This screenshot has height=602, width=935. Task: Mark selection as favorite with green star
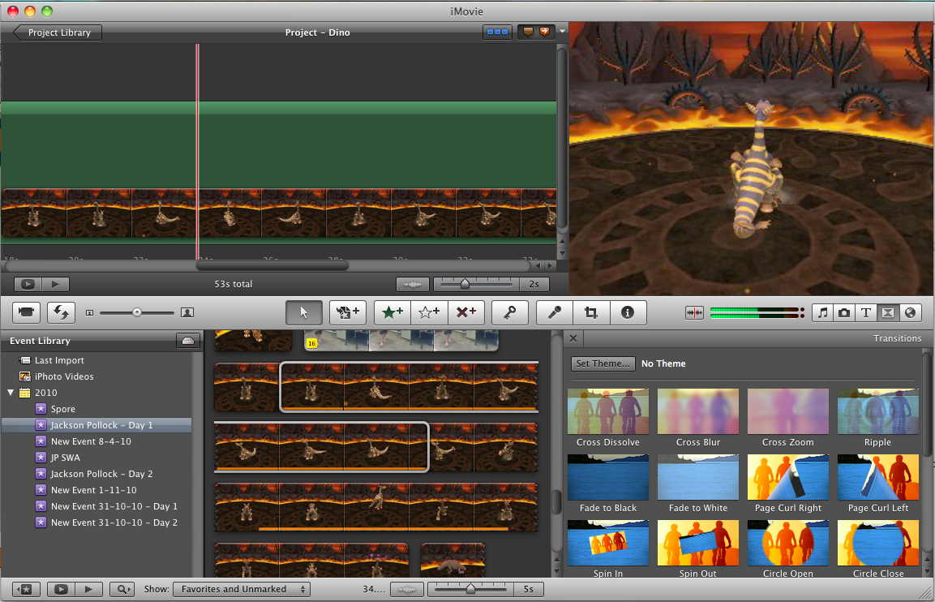pyautogui.click(x=392, y=312)
